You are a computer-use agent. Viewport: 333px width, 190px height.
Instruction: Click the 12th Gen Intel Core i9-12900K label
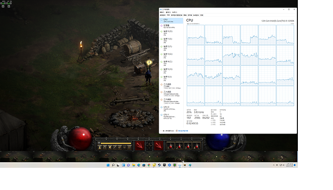coord(278,21)
